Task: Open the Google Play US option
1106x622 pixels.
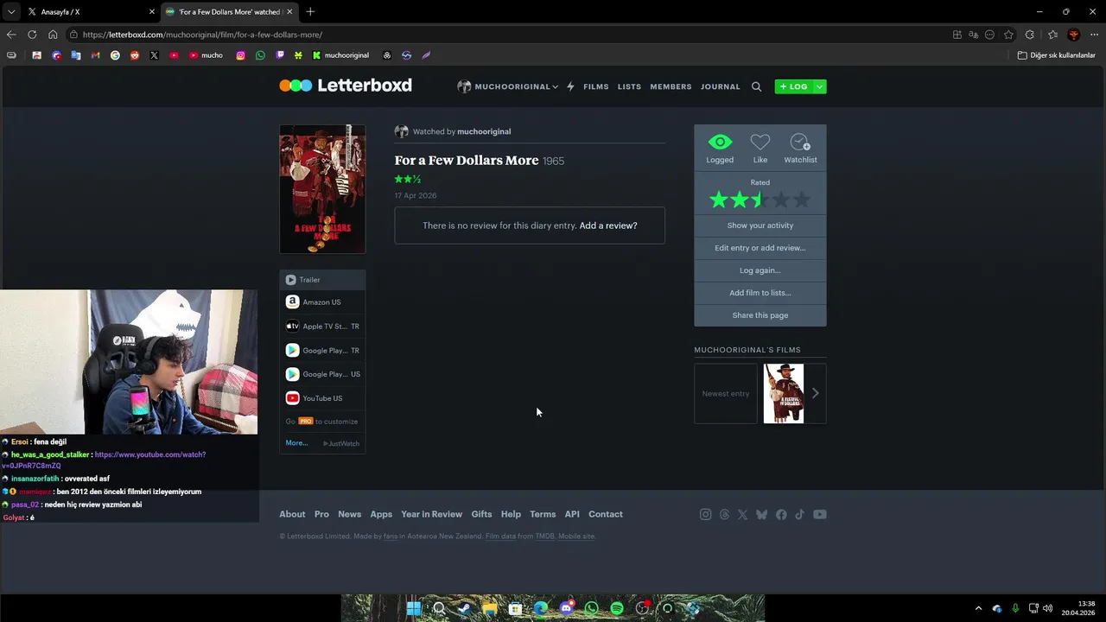Action: [x=322, y=374]
